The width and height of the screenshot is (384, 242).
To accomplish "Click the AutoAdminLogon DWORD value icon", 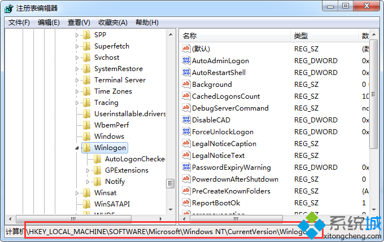I will pyautogui.click(x=186, y=60).
